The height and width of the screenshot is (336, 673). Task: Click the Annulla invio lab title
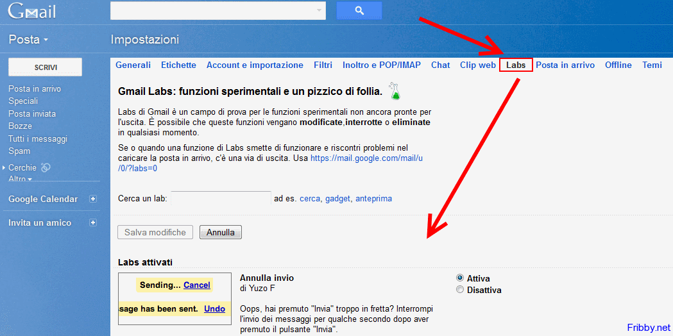tap(267, 278)
